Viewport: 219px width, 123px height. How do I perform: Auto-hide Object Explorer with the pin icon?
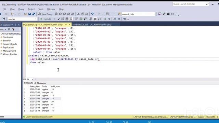15,25
